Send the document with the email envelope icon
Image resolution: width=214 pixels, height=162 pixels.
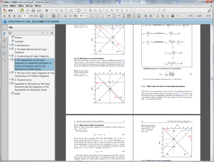tap(39, 10)
